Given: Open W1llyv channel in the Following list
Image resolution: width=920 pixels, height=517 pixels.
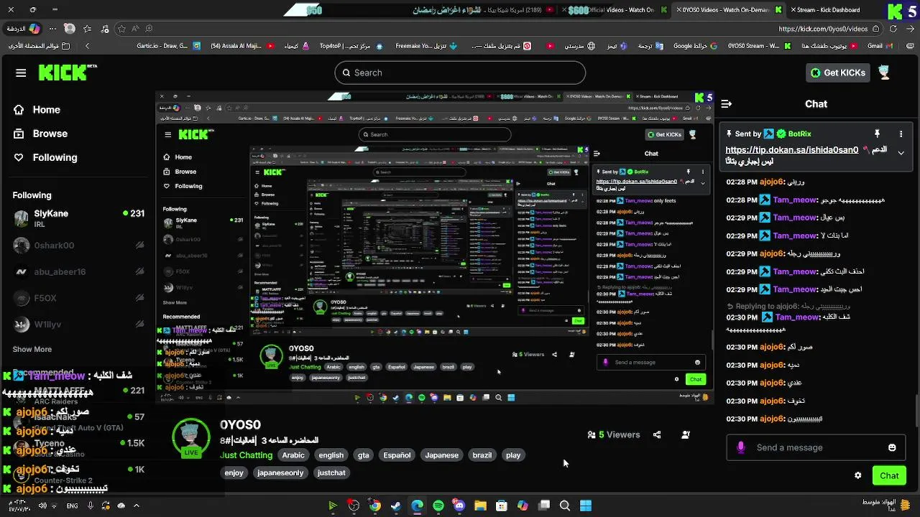Looking at the screenshot, I should (x=79, y=325).
